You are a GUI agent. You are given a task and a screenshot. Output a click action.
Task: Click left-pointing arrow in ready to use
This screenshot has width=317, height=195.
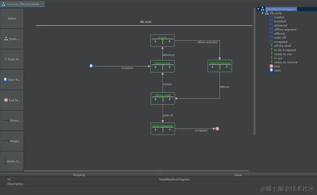click(169, 67)
